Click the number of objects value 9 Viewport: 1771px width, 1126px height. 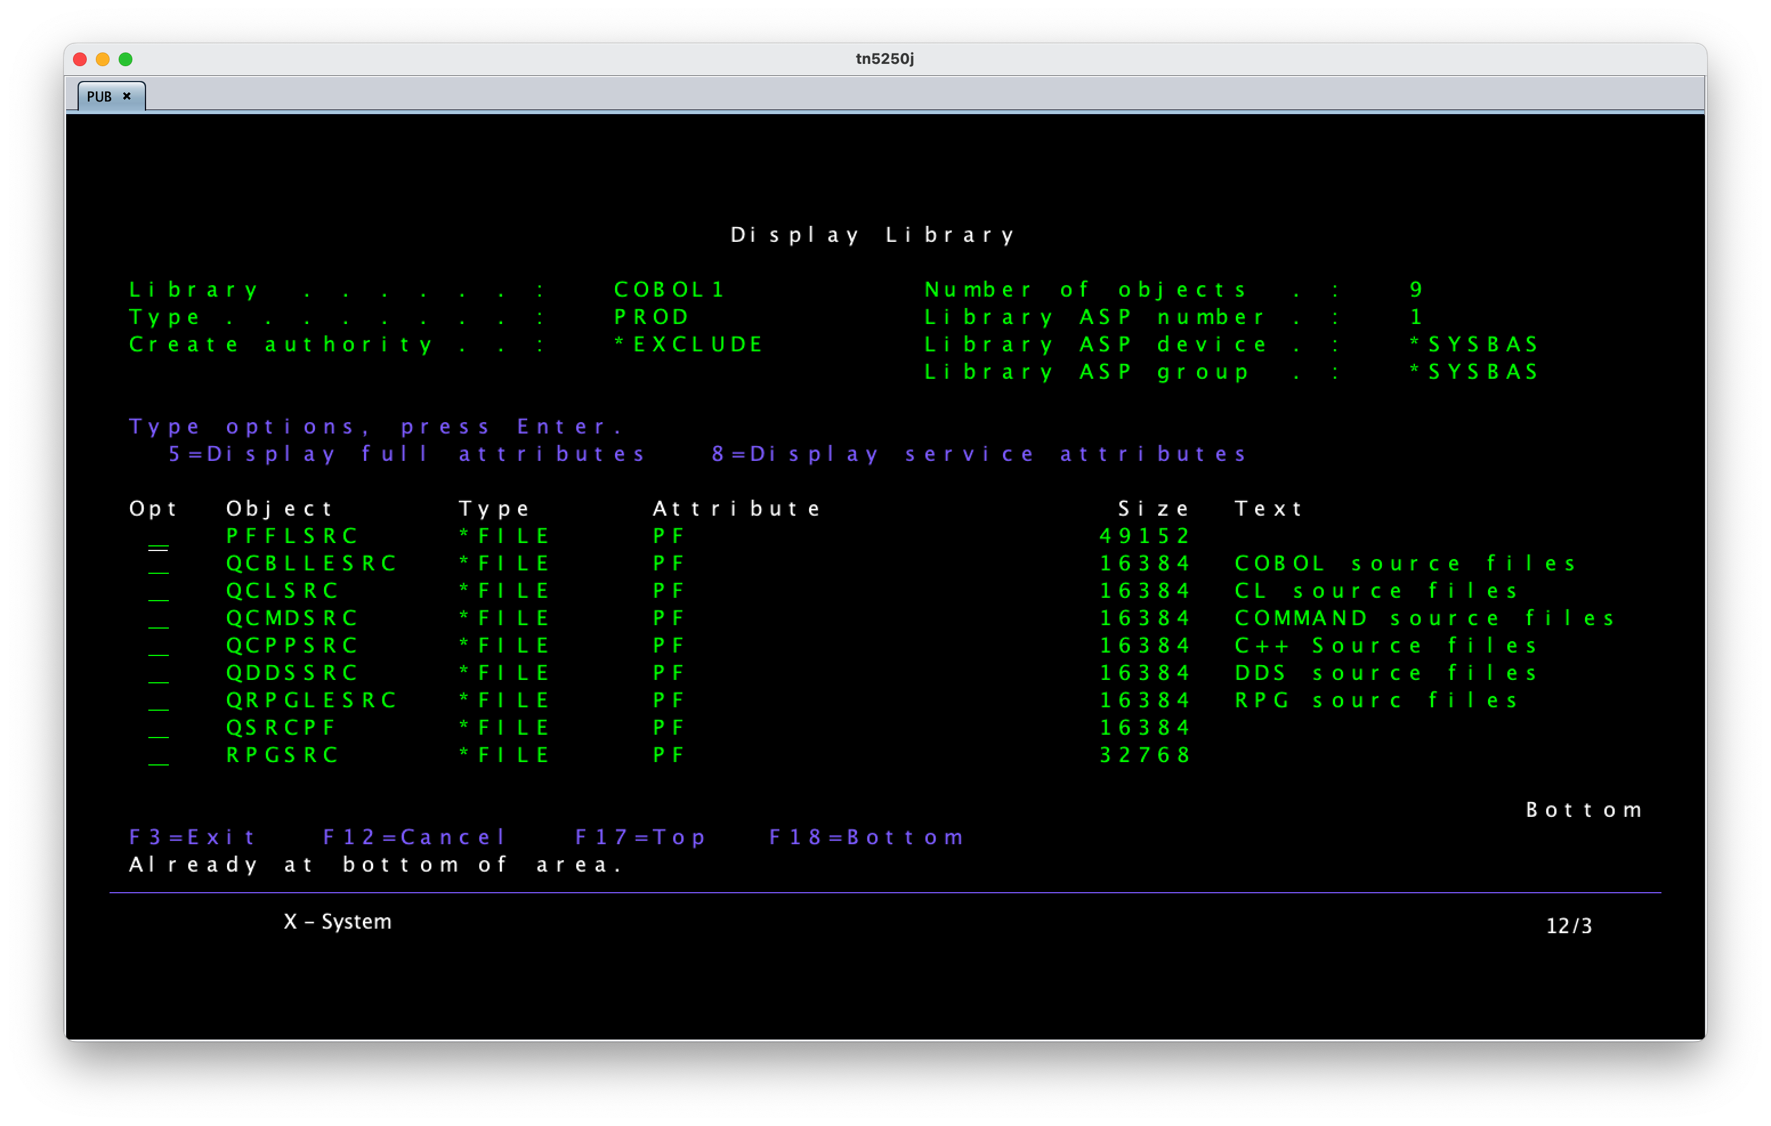(1416, 290)
